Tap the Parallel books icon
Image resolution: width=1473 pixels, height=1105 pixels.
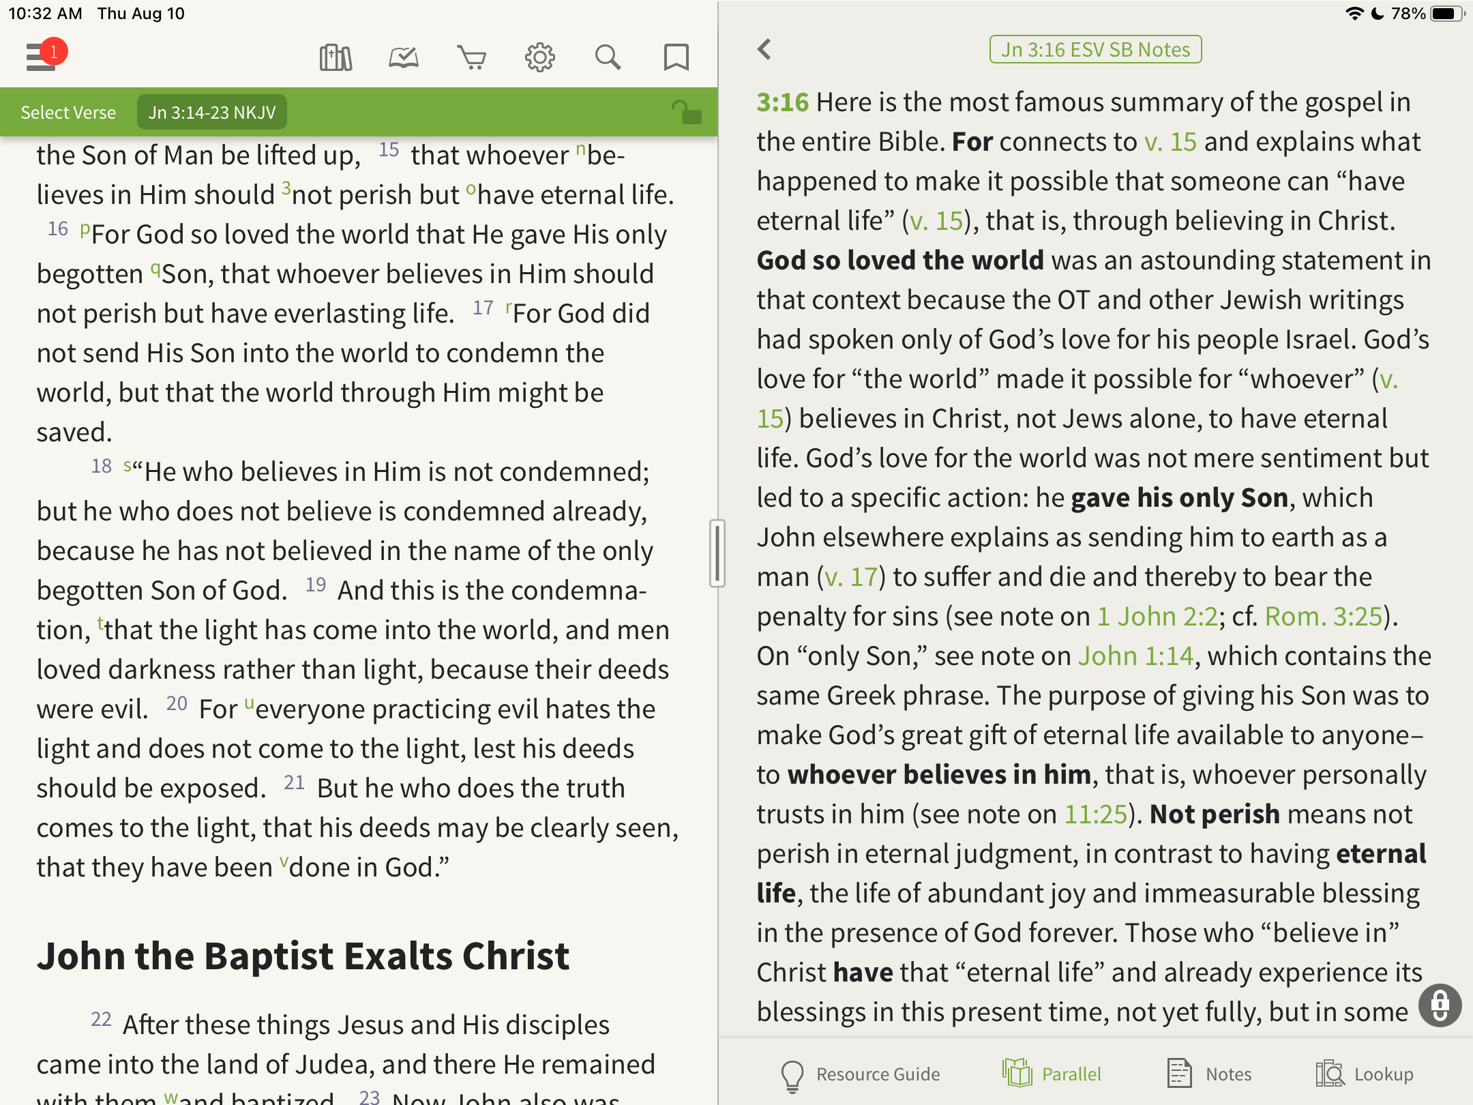[x=1017, y=1074]
